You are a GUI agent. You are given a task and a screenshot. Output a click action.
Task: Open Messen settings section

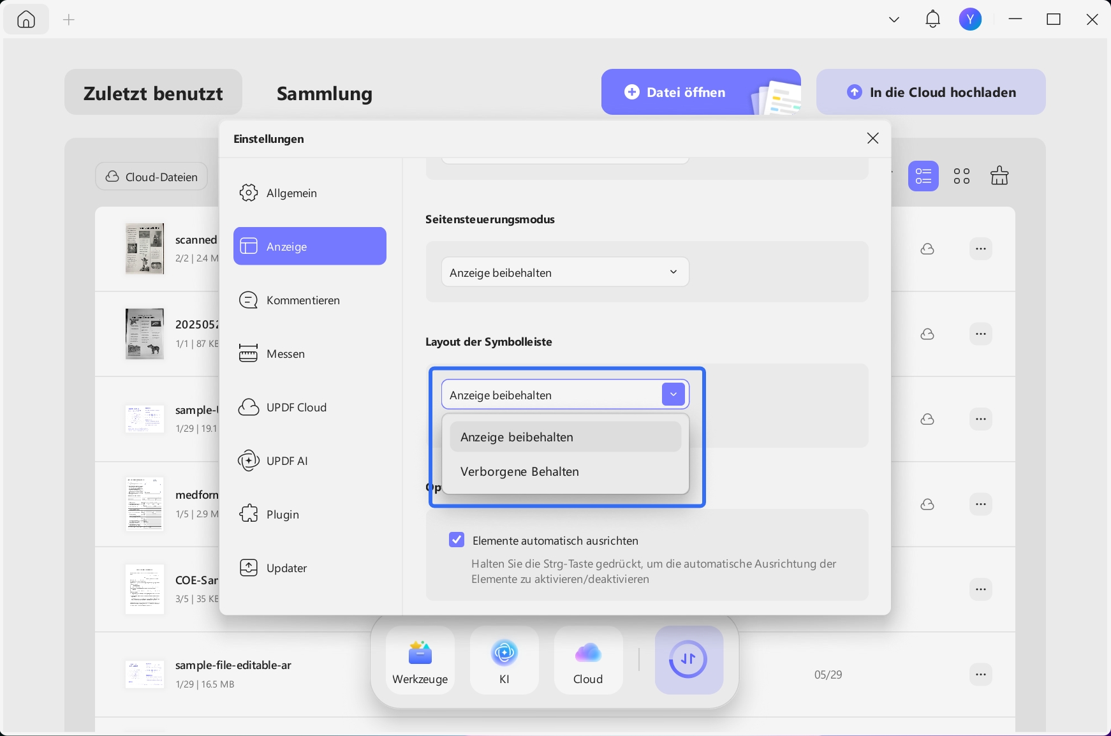pos(310,353)
